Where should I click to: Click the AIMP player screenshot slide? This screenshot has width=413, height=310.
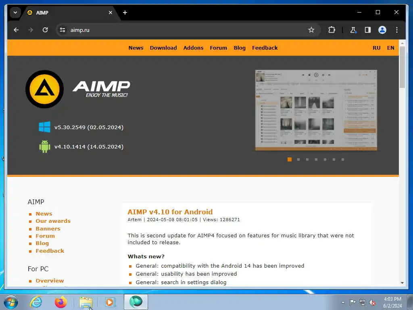tap(316, 110)
